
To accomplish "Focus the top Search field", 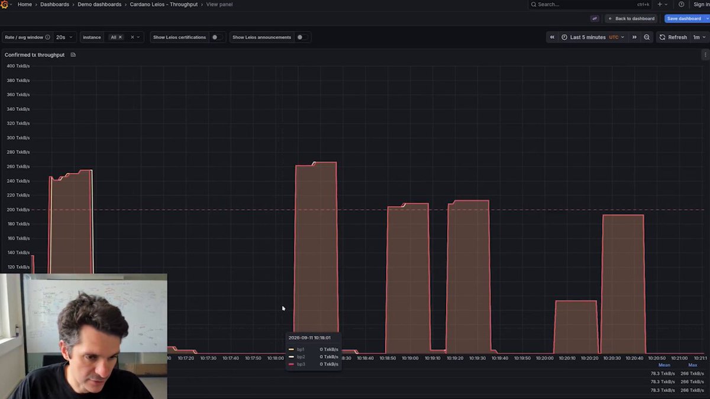I will click(x=589, y=4).
